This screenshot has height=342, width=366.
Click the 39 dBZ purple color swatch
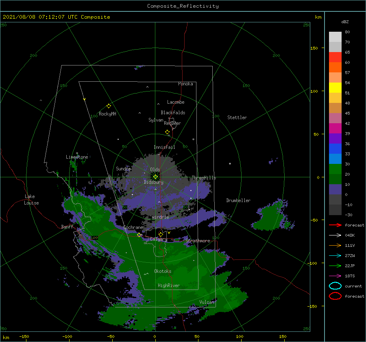(x=335, y=138)
